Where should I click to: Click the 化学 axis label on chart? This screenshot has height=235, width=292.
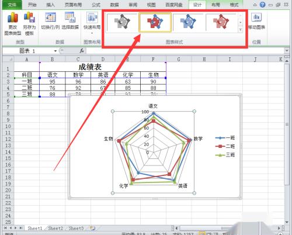pyautogui.click(x=124, y=186)
